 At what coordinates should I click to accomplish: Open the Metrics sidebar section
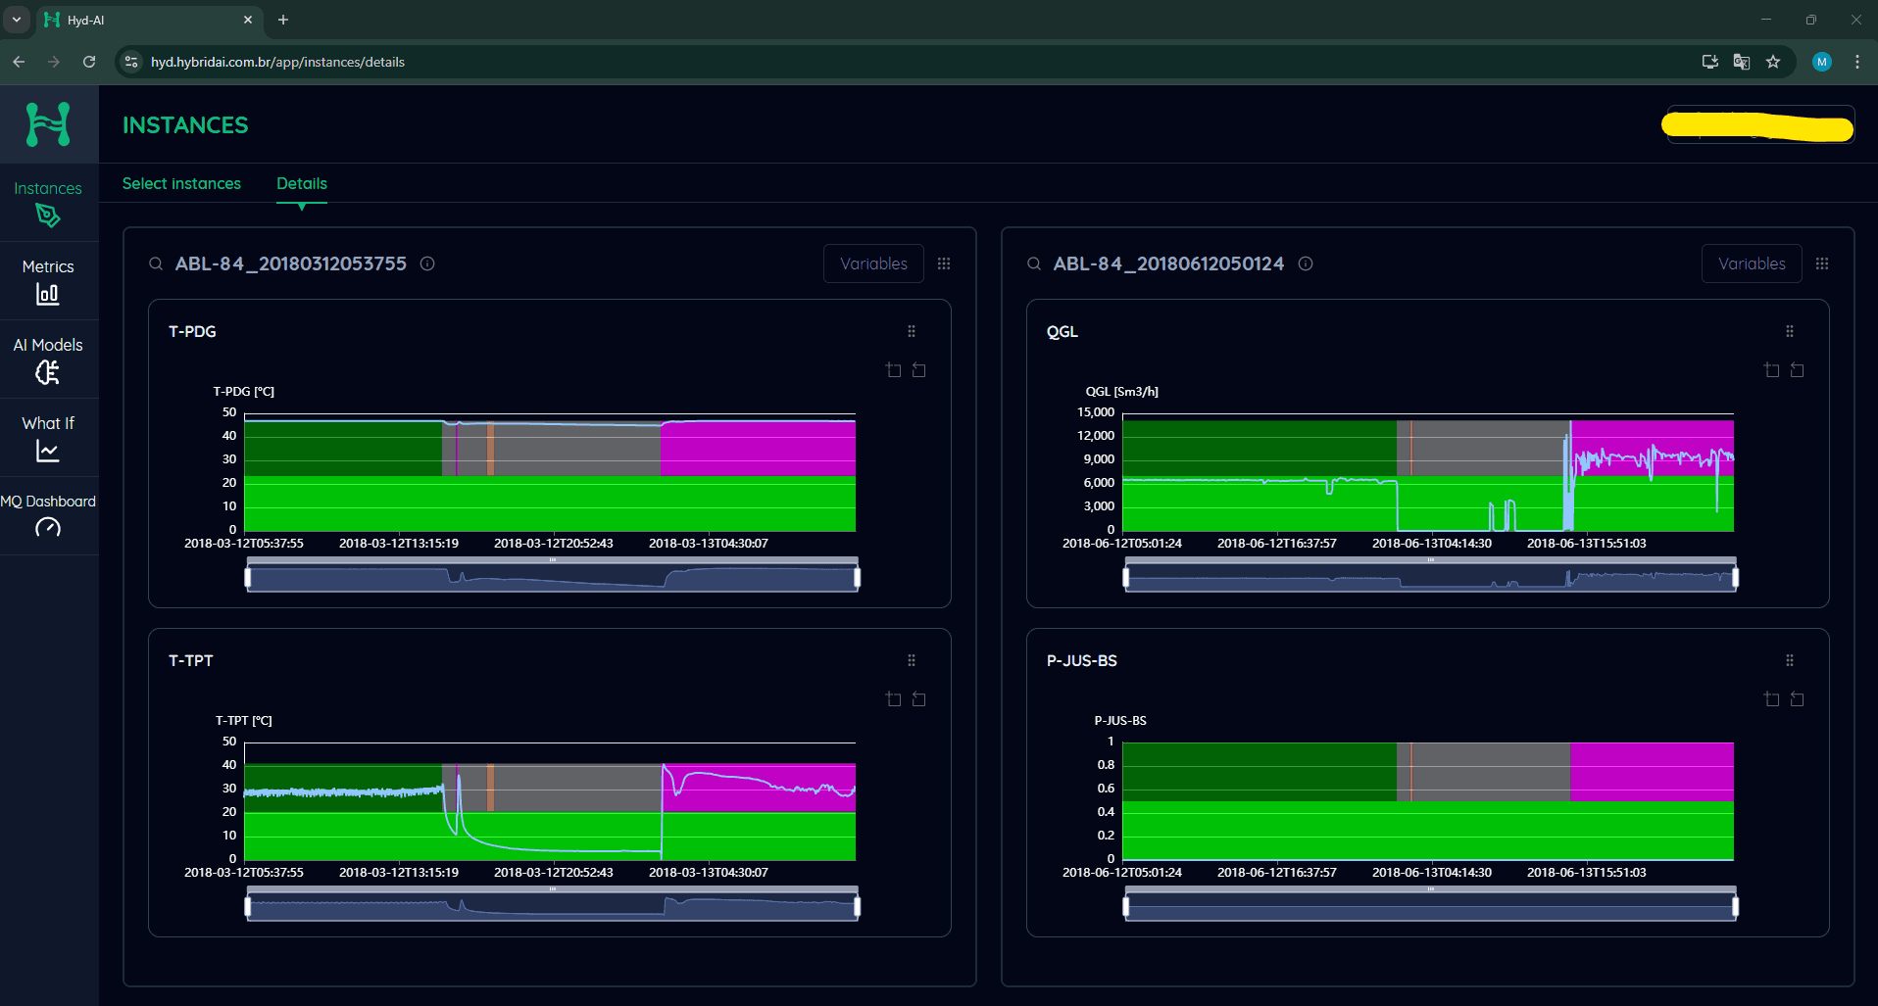pyautogui.click(x=48, y=280)
